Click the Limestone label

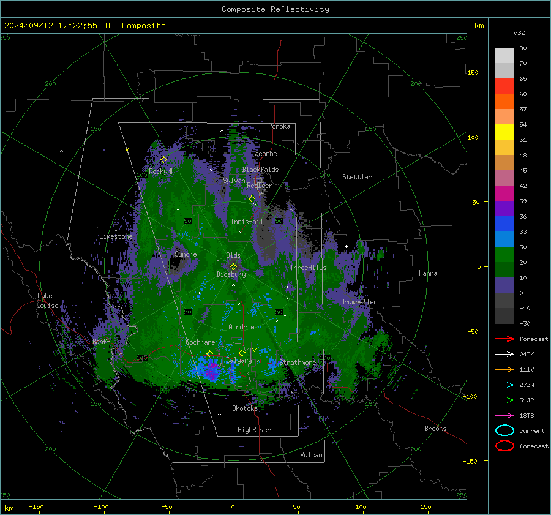coord(116,236)
